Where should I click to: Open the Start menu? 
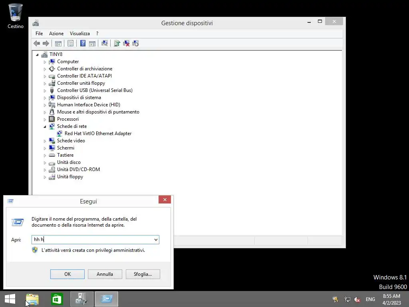pos(10,299)
